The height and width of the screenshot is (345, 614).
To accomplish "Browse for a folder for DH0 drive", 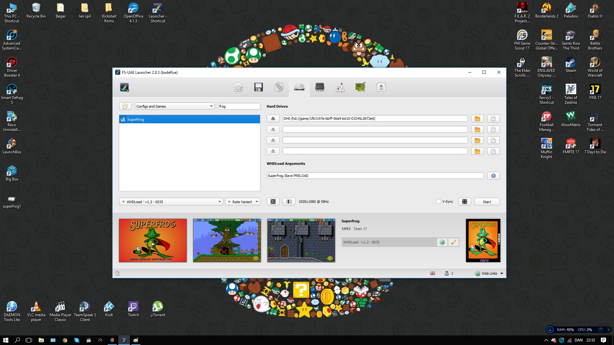I will [477, 119].
